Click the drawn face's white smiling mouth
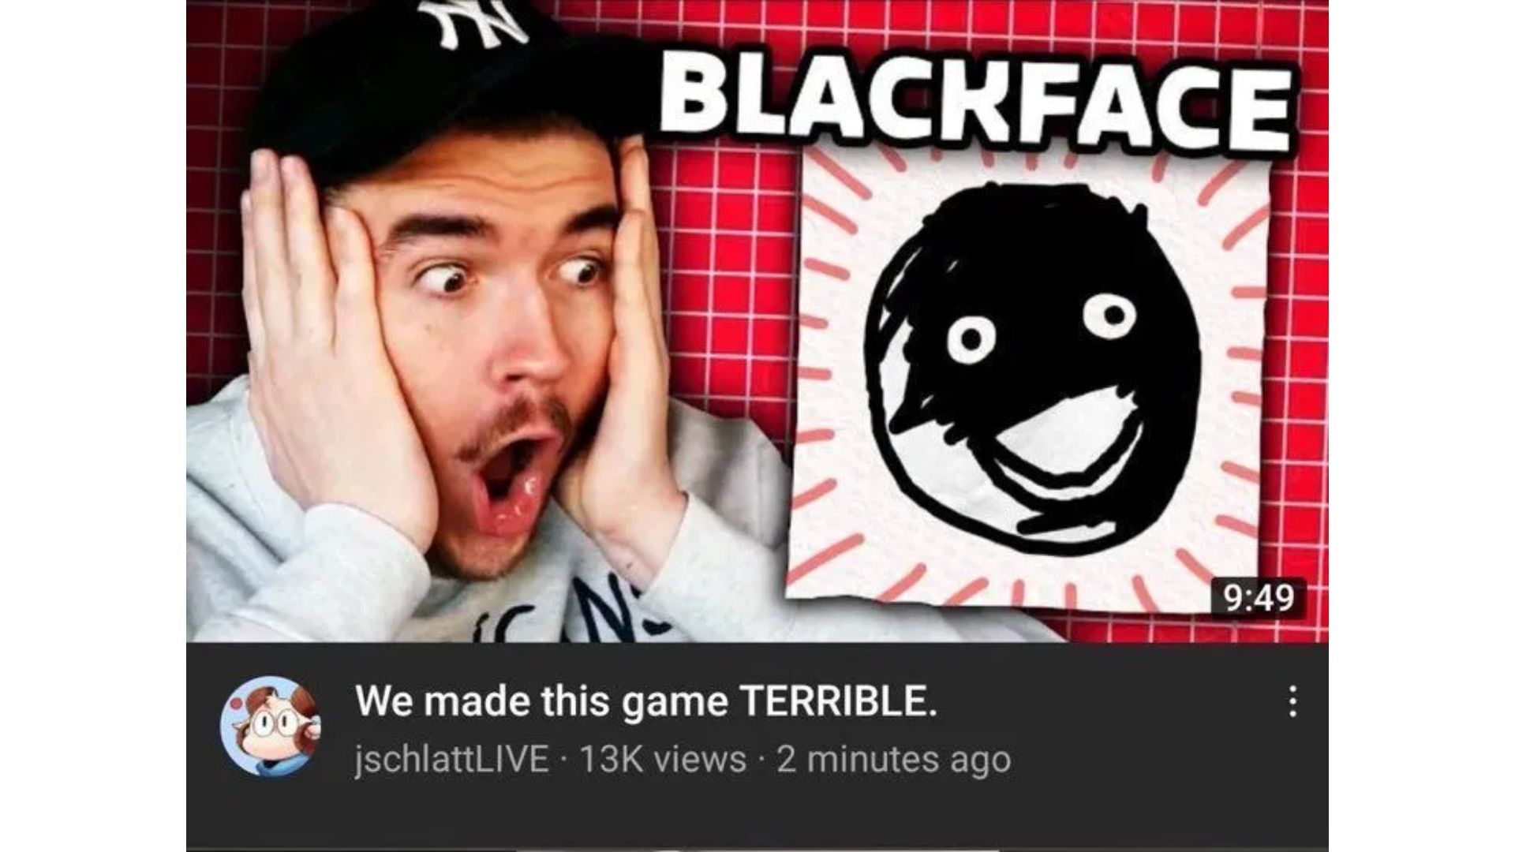1515x852 pixels. pyautogui.click(x=1065, y=448)
